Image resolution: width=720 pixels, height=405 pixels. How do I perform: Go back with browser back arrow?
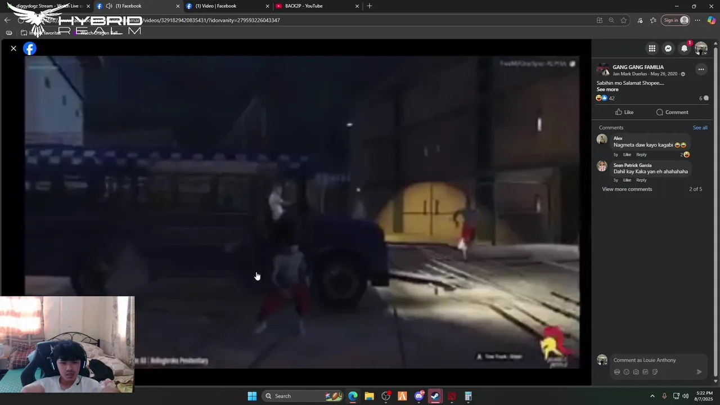7,20
